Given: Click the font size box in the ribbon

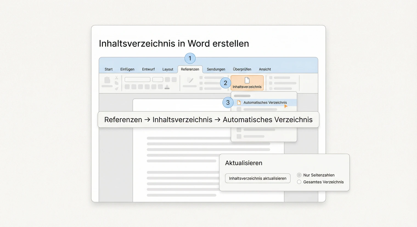Looking at the screenshot, I should pos(158,79).
